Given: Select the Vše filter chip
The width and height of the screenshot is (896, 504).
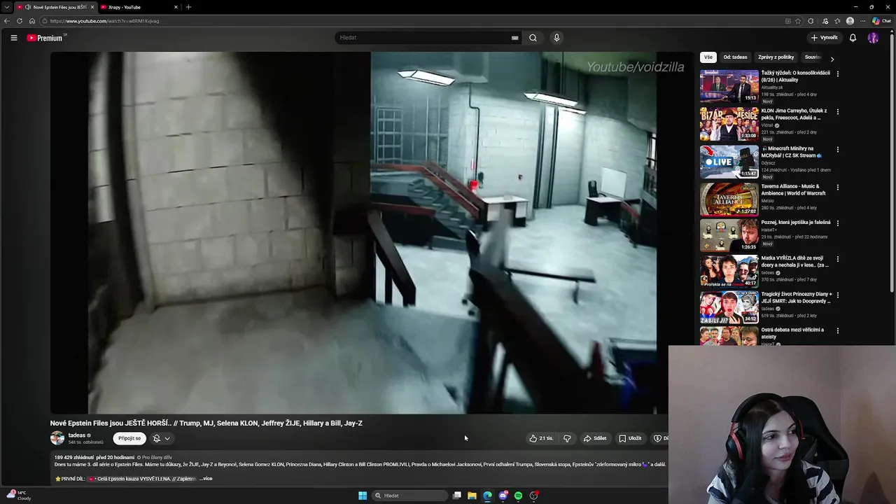Looking at the screenshot, I should point(708,57).
